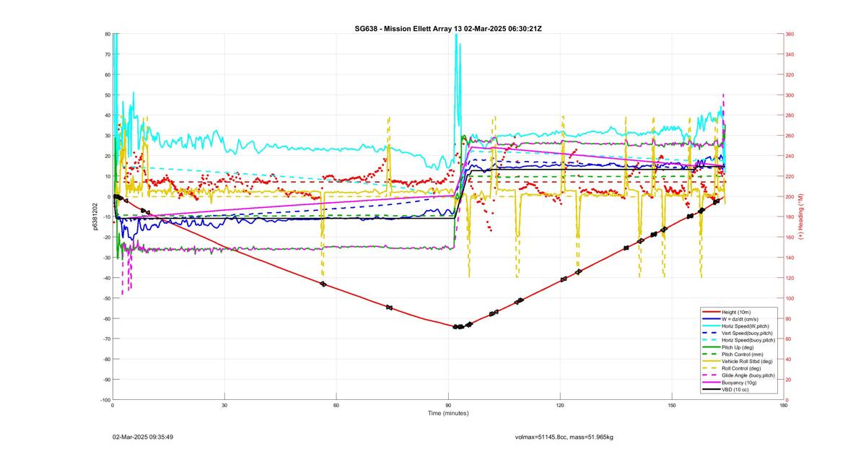Select the "Time (minutes)" x-axis label
The image size is (866, 449).
click(x=447, y=414)
